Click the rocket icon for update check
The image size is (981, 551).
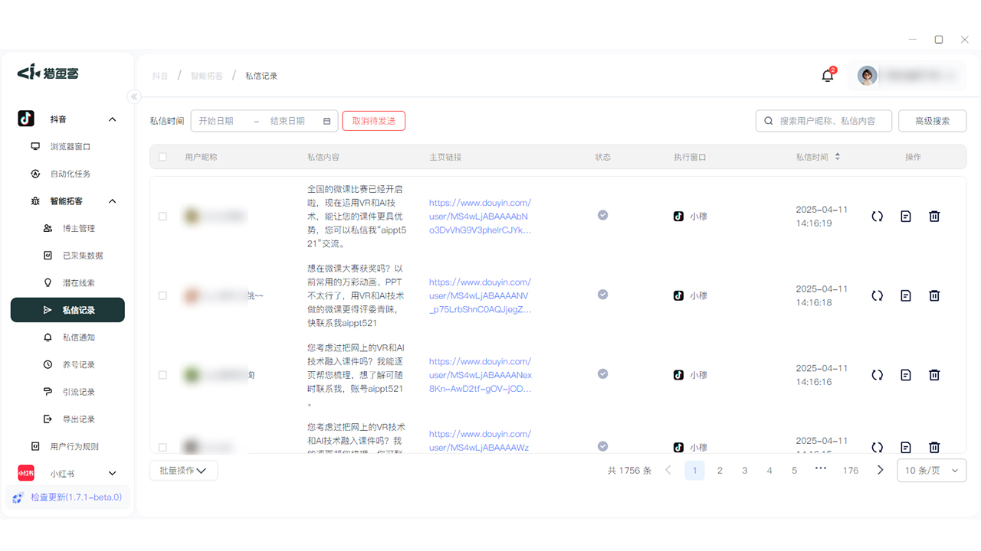[18, 497]
